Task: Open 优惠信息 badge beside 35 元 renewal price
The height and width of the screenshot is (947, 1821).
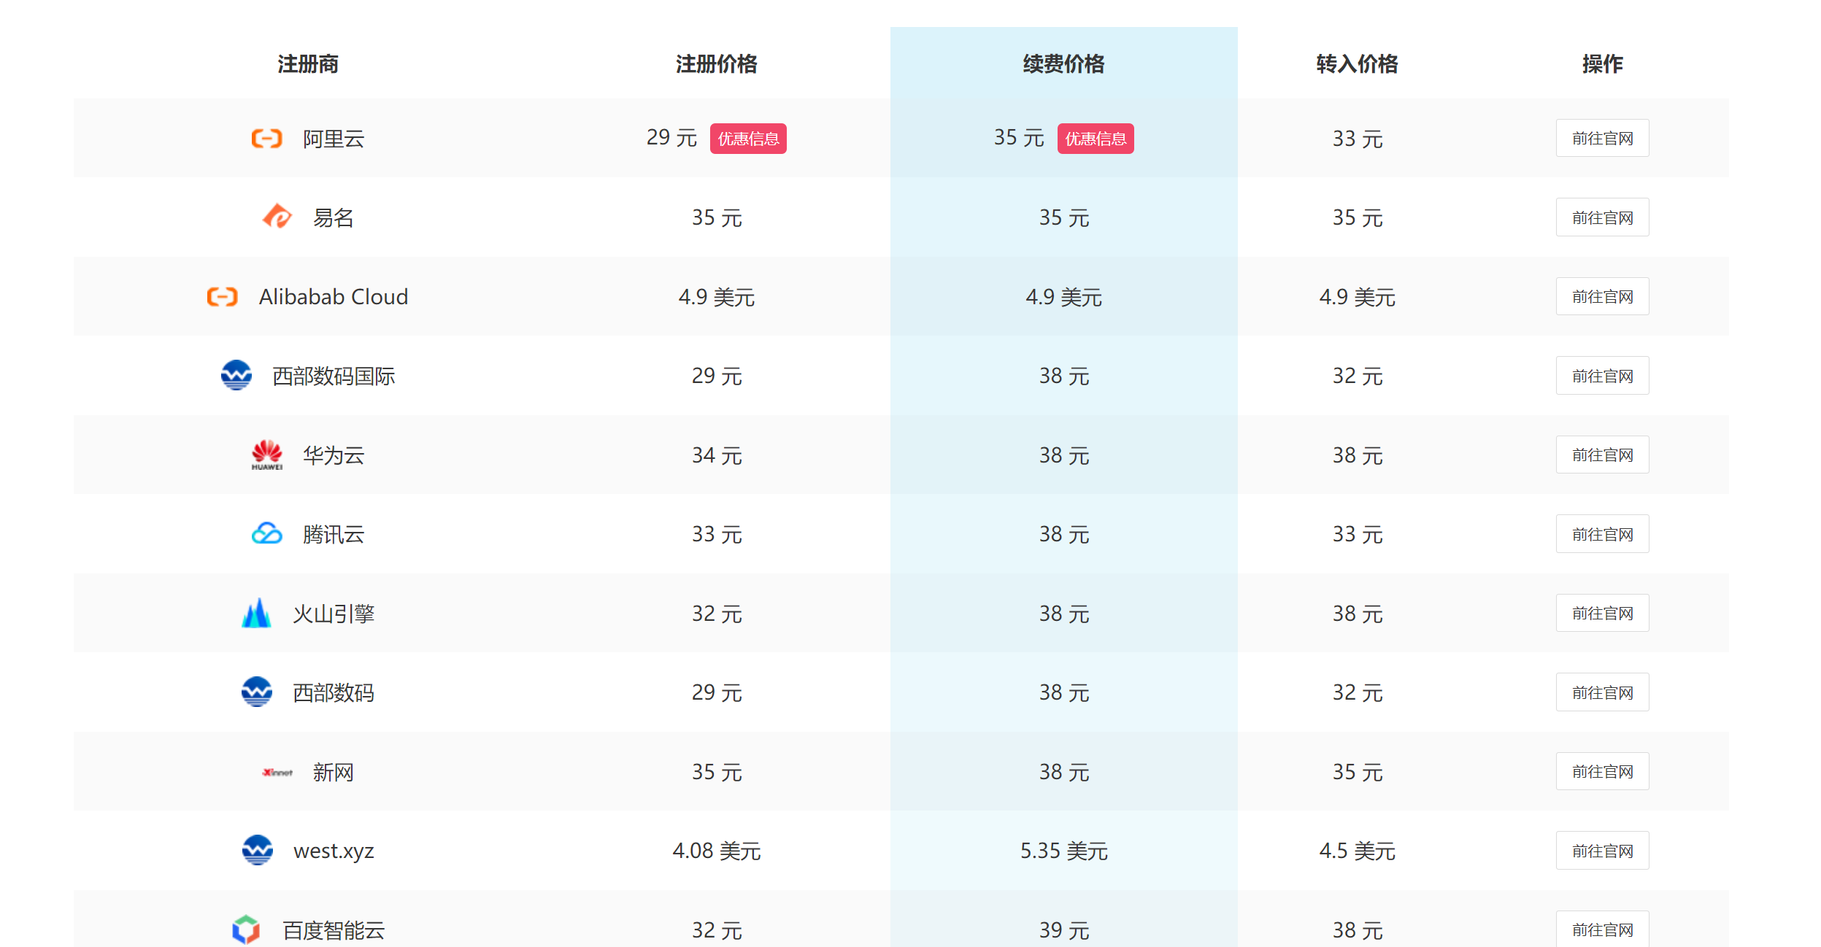Action: [x=1096, y=139]
